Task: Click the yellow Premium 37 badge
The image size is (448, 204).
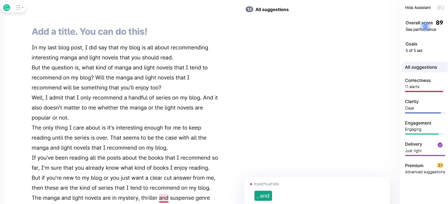Action: 440,165
